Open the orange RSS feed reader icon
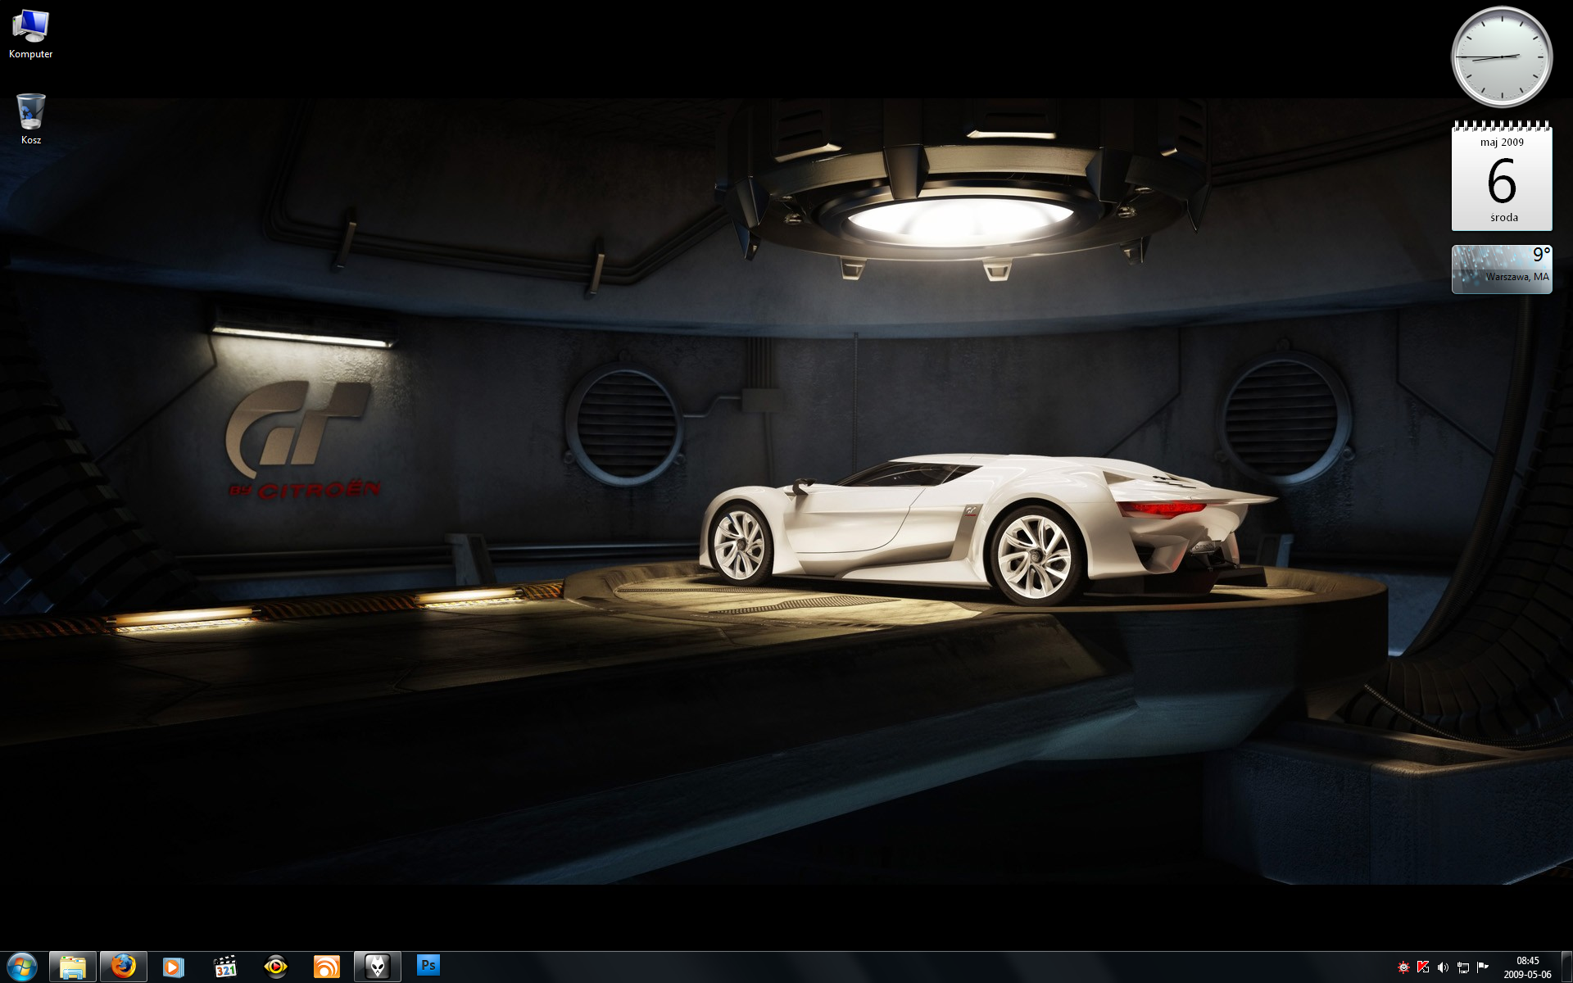Image resolution: width=1573 pixels, height=983 pixels. [x=327, y=967]
